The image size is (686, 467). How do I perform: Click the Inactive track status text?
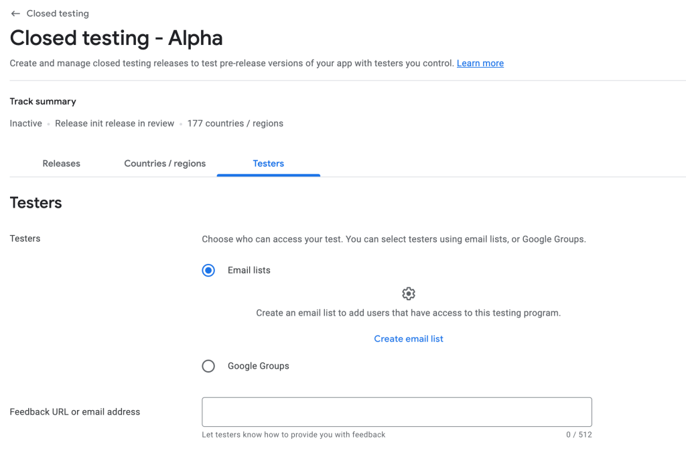26,123
